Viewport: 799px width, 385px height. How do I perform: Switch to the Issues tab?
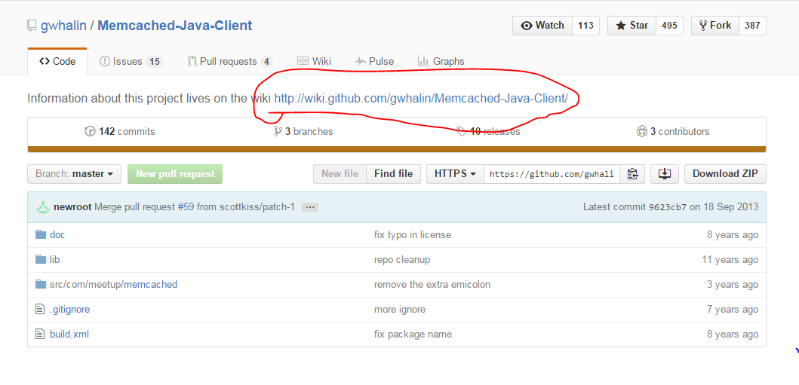(131, 62)
